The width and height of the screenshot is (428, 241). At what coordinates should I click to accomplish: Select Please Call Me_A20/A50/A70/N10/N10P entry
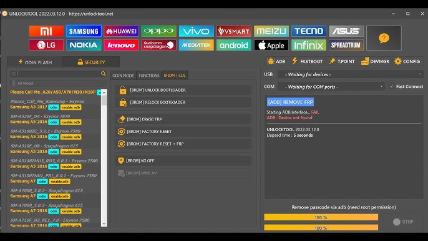click(x=53, y=92)
